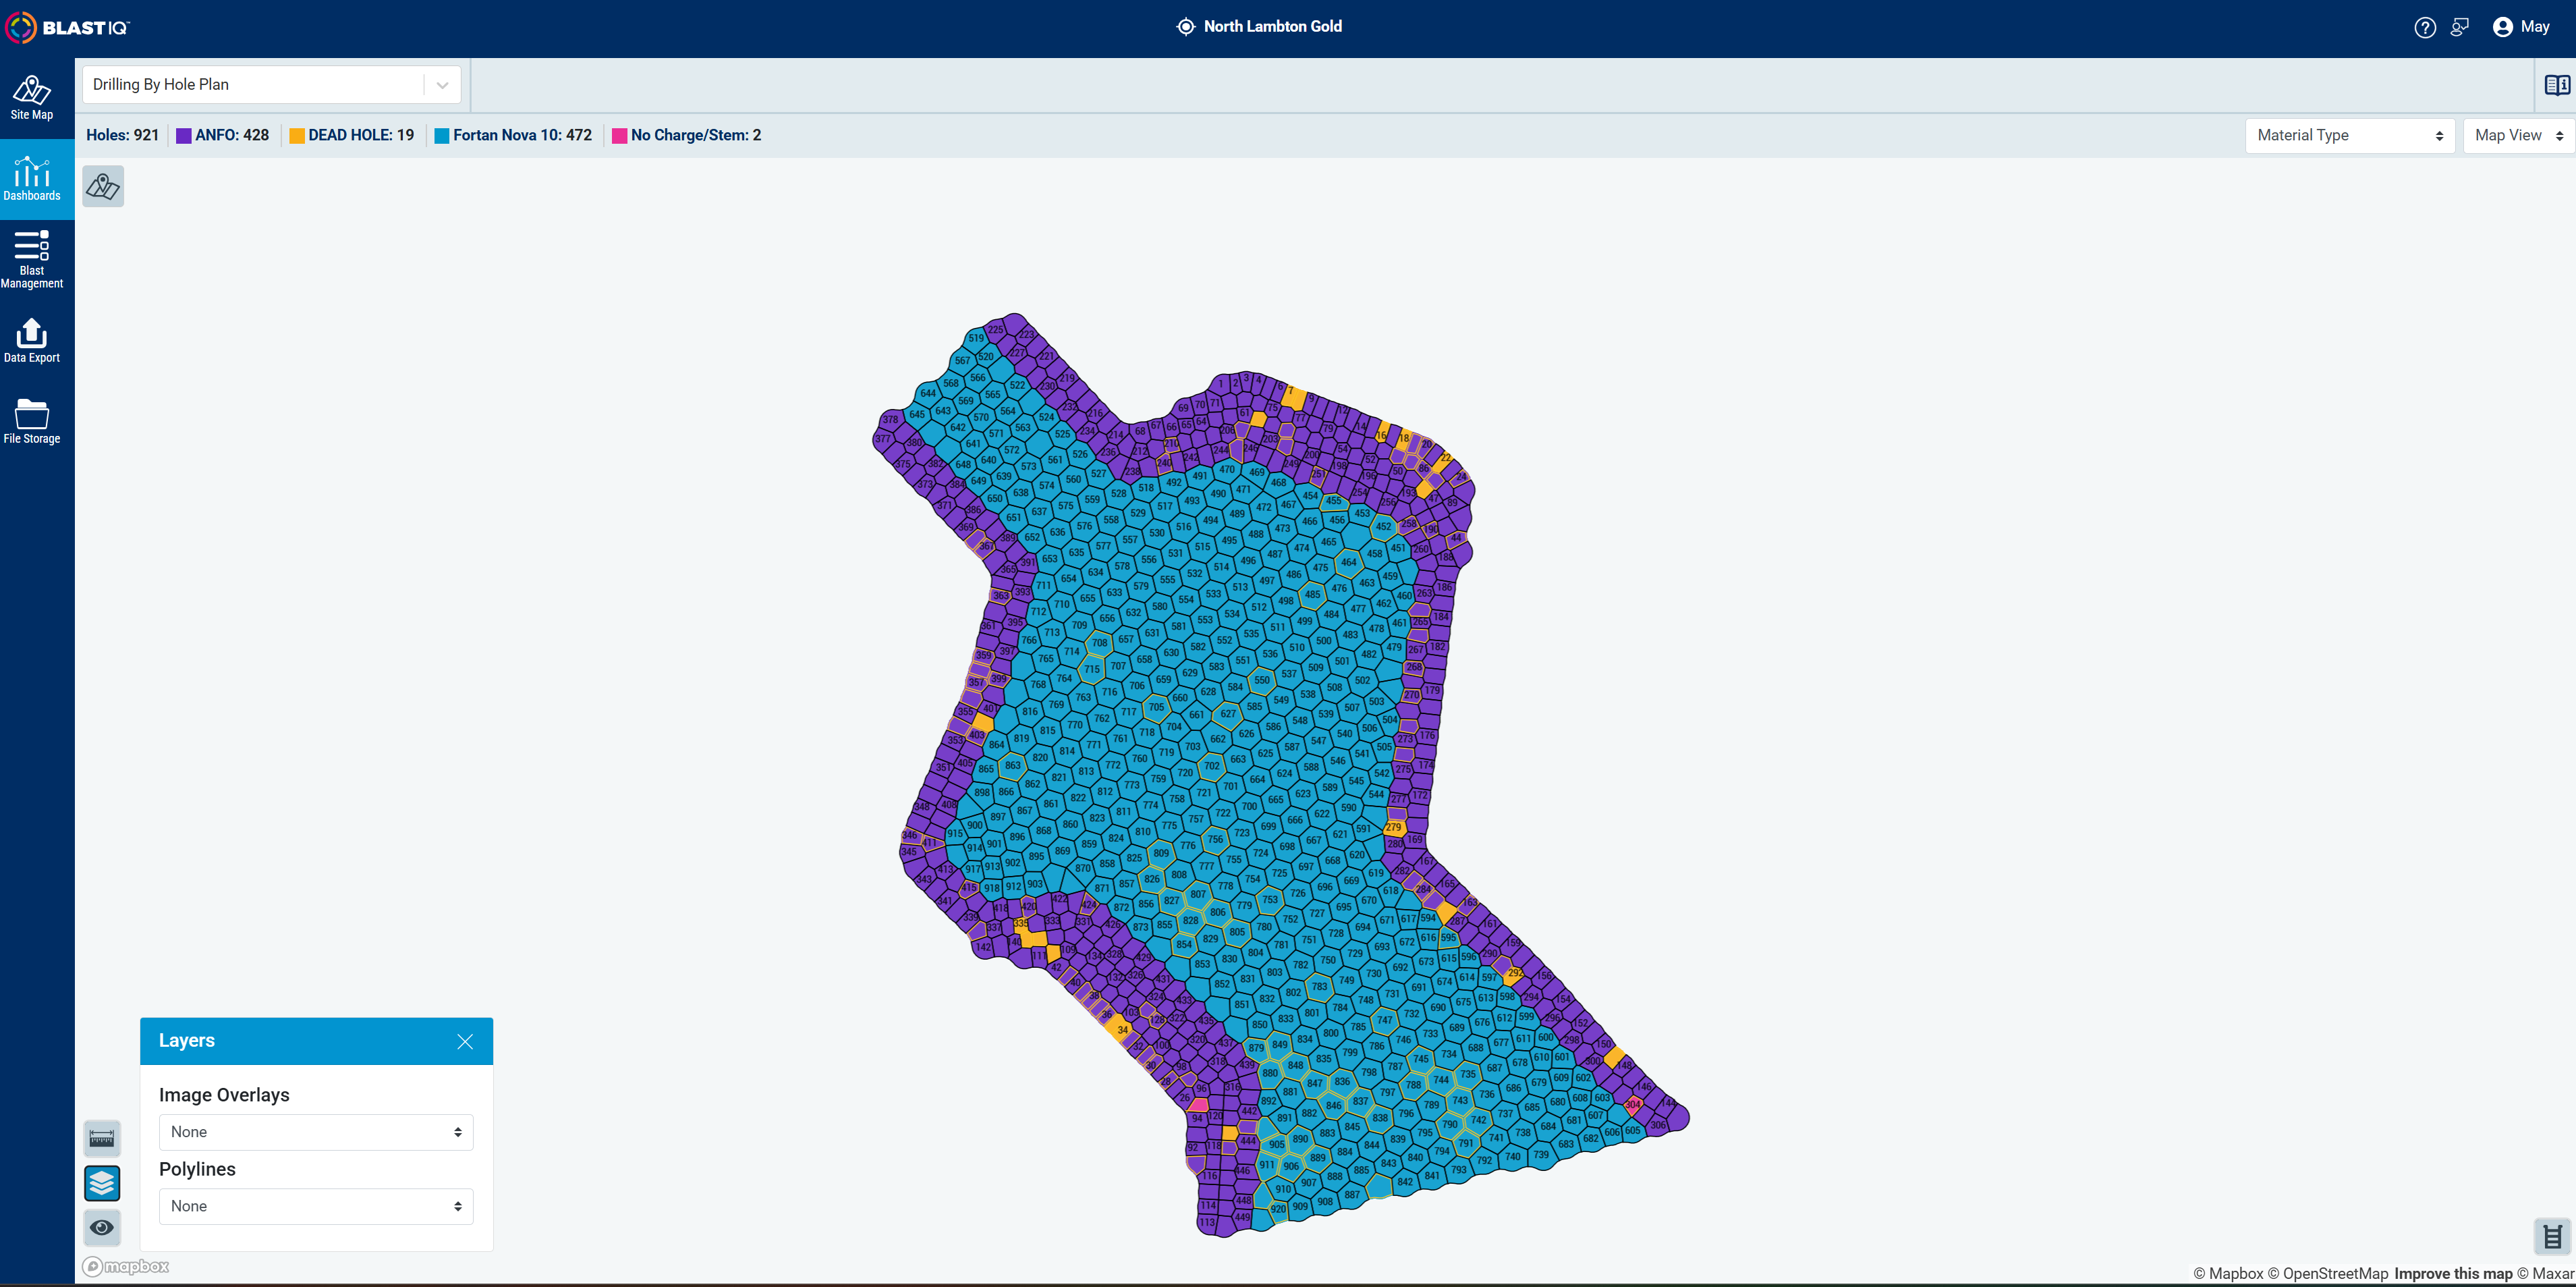The height and width of the screenshot is (1287, 2576).
Task: Open the Improve this map link
Action: pyautogui.click(x=2453, y=1274)
